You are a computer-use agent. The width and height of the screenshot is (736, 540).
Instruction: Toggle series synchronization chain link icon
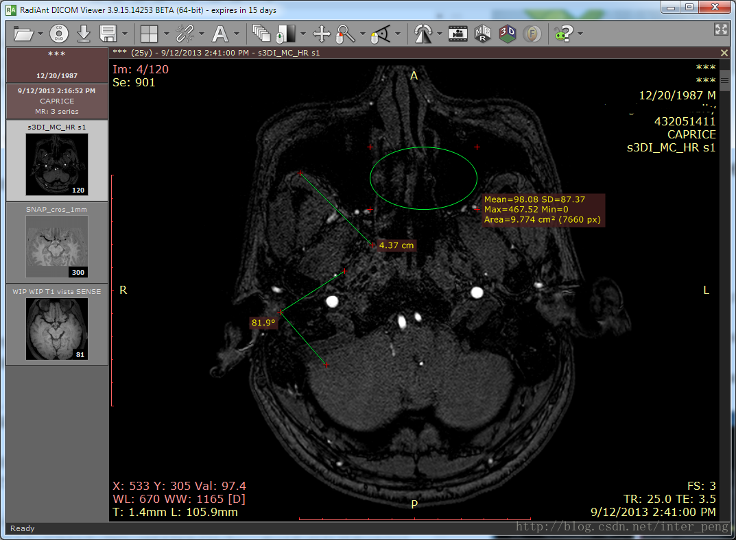185,34
